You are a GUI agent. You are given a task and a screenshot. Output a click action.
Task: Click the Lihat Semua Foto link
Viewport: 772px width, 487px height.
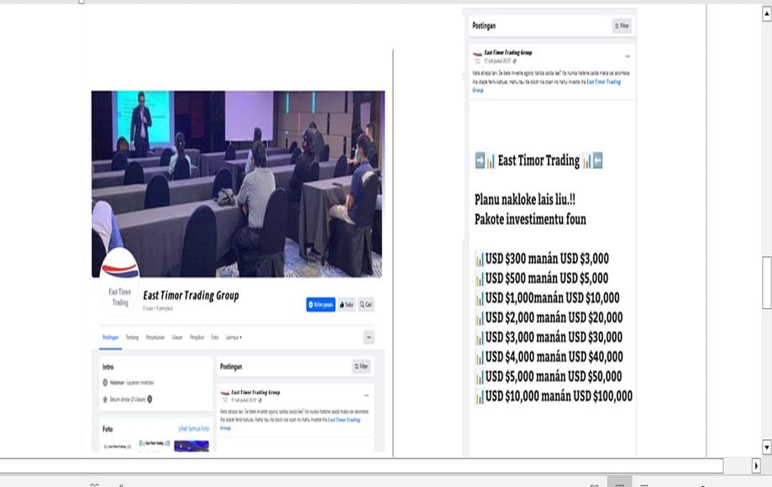pos(193,429)
